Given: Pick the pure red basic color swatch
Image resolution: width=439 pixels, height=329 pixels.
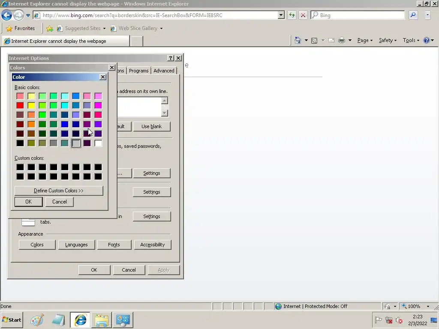Looking at the screenshot, I should (20, 105).
